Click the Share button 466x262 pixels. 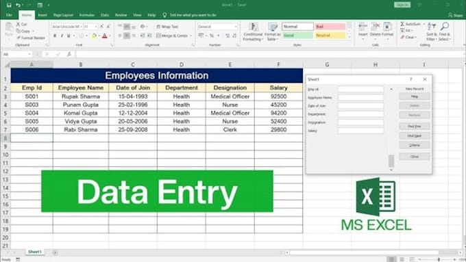(x=456, y=15)
